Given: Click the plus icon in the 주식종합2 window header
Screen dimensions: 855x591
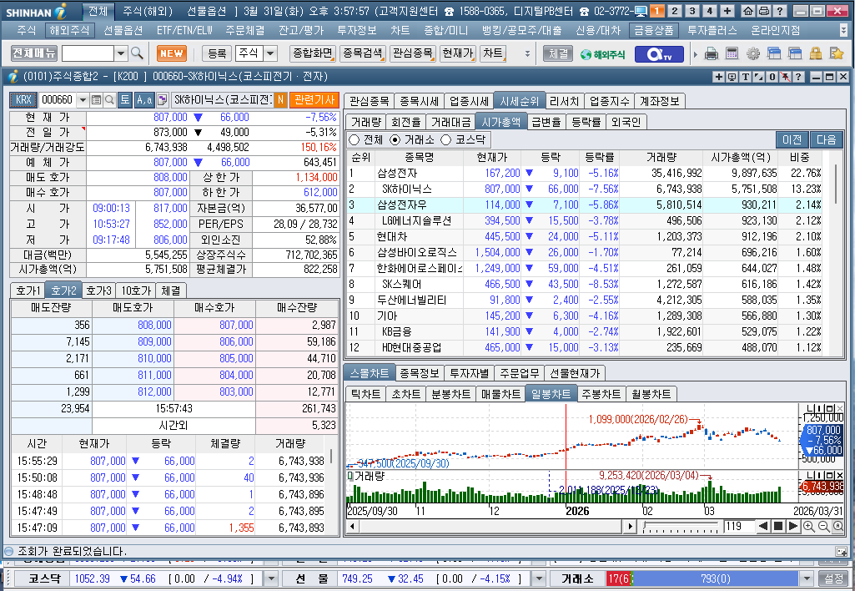Looking at the screenshot, I should pyautogui.click(x=719, y=77).
